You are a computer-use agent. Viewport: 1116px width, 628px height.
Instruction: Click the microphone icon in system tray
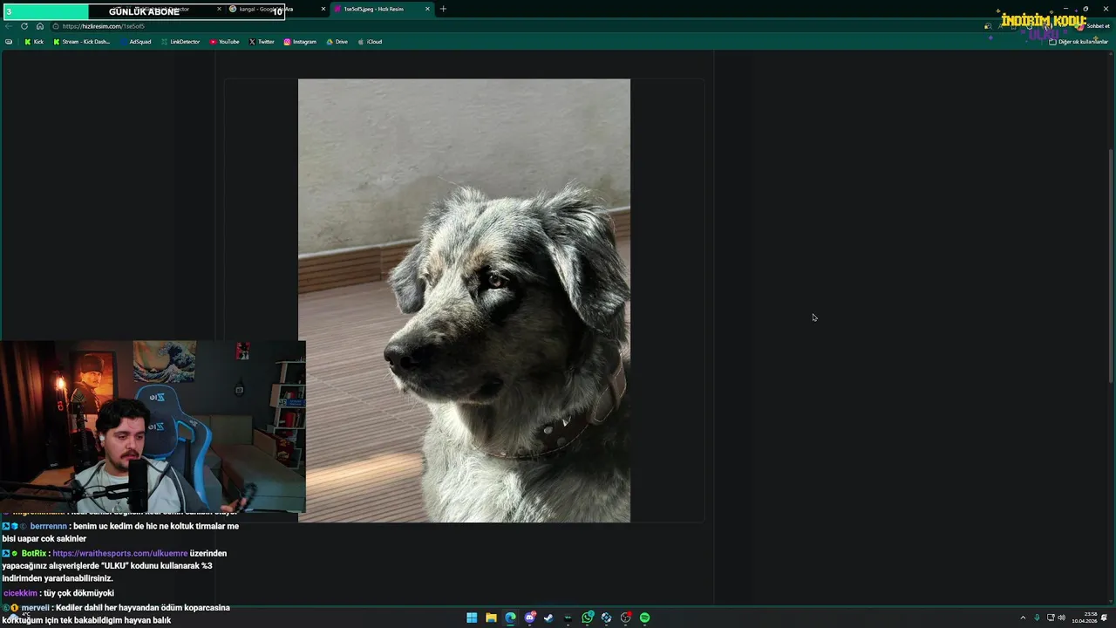(1037, 618)
